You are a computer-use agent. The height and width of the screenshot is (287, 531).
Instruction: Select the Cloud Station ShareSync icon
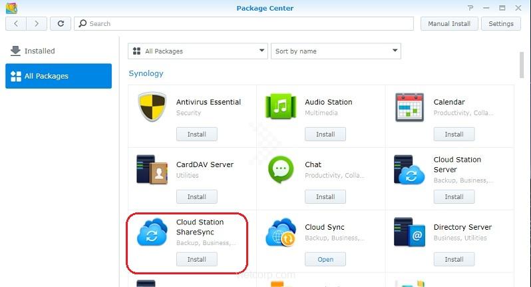point(152,233)
